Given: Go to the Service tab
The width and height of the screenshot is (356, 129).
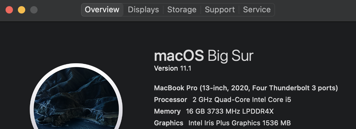Looking at the screenshot, I should click(257, 10).
